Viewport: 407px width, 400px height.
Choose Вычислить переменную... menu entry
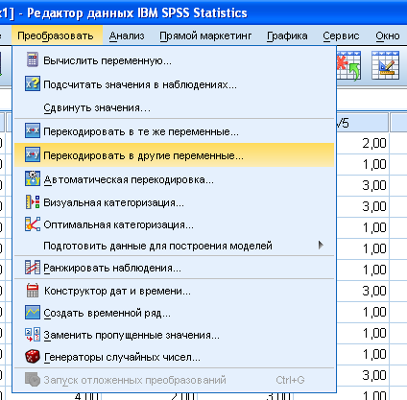click(x=174, y=60)
